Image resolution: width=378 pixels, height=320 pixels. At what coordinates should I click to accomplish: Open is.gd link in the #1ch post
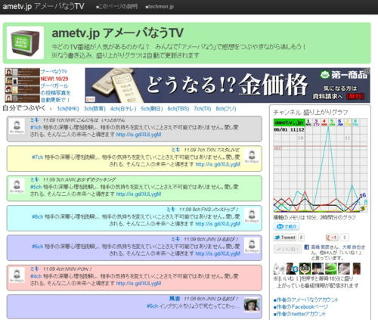138,135
